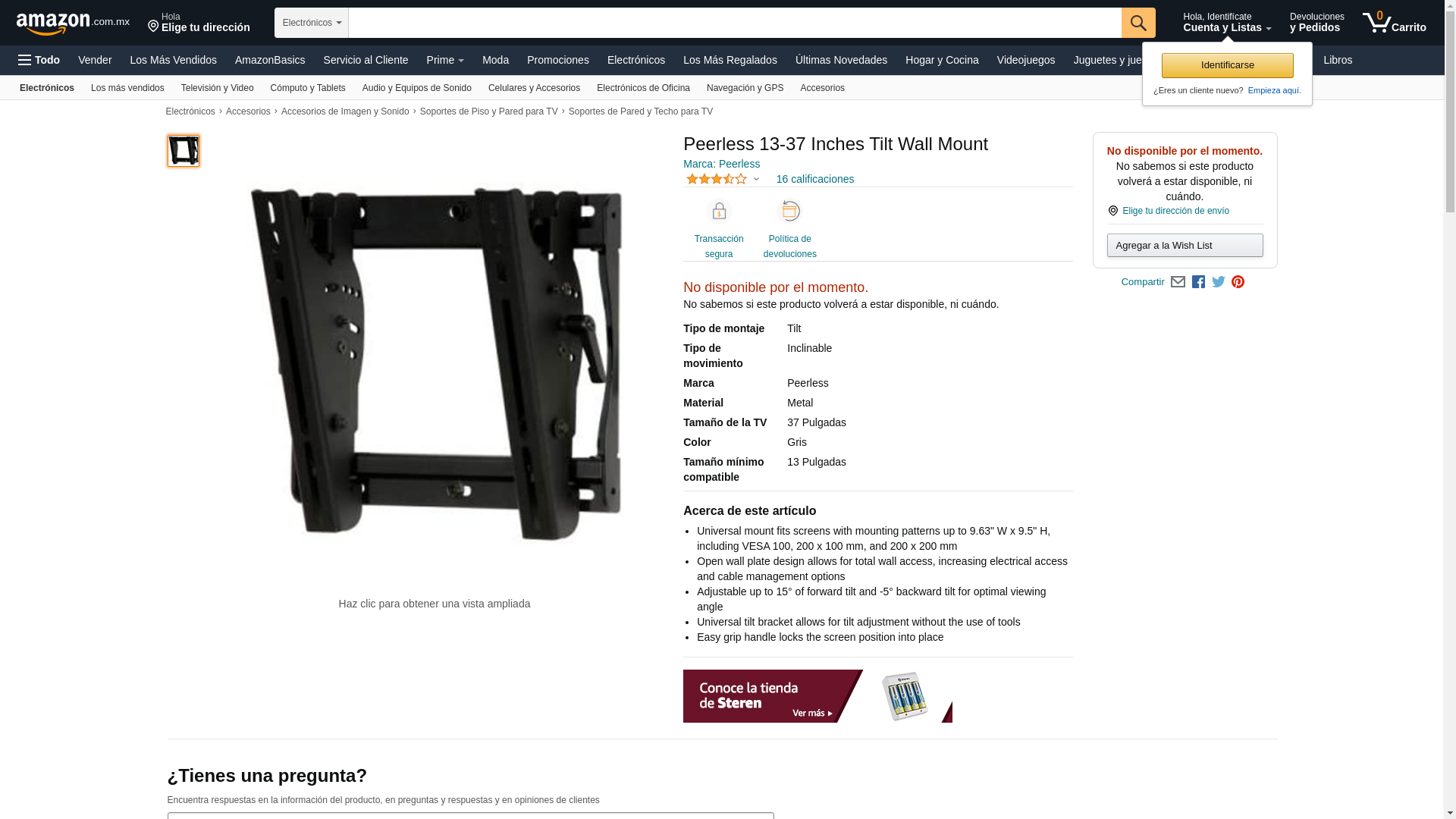This screenshot has width=1456, height=819.
Task: Open Cuenta y Listas account dropdown
Action: point(1227,23)
